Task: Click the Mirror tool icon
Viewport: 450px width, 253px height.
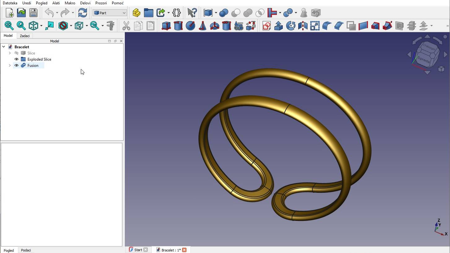Action: (x=303, y=26)
